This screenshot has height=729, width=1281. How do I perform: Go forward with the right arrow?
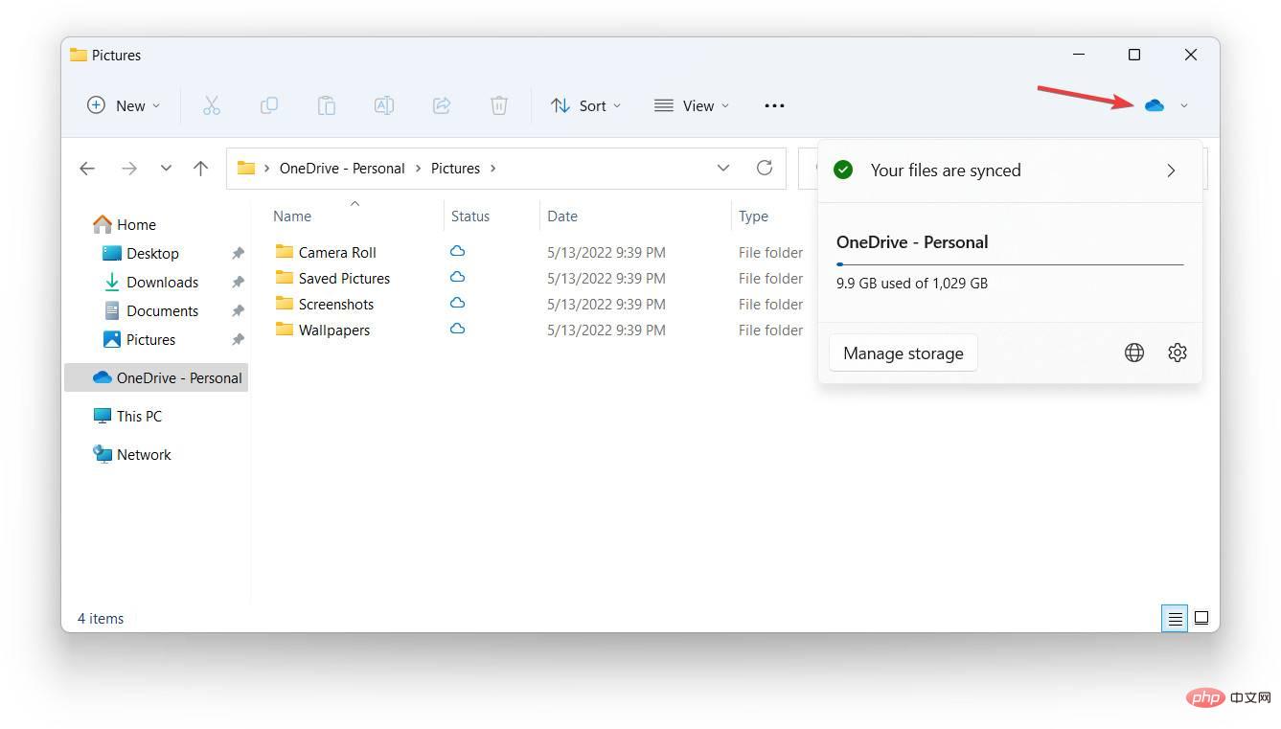click(129, 169)
